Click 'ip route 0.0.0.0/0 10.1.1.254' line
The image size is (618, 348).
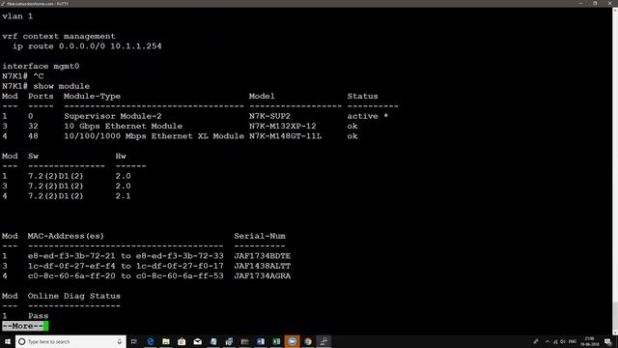coord(87,46)
